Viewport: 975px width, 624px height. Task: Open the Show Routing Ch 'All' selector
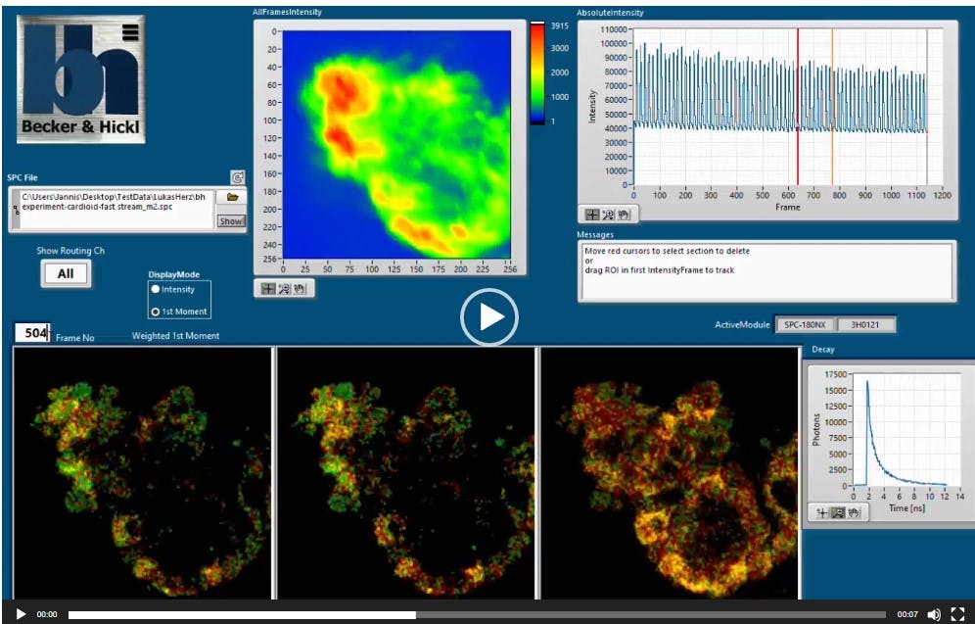[x=66, y=273]
